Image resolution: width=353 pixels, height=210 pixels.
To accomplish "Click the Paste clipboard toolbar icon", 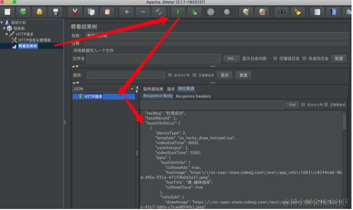I will coord(107,12).
